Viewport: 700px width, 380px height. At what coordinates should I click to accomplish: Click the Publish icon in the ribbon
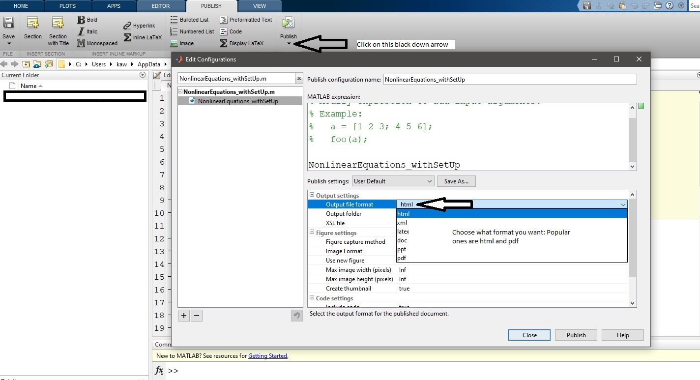pyautogui.click(x=289, y=23)
